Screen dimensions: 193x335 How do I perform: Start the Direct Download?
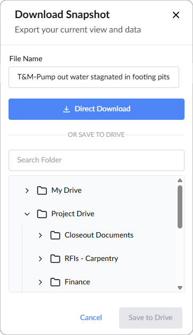96,109
